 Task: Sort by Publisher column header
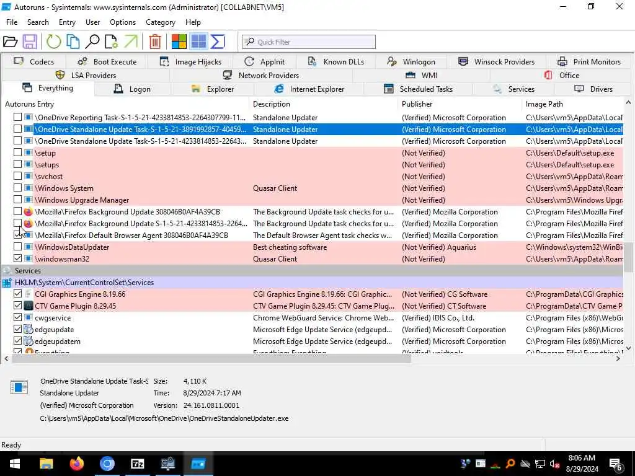(x=460, y=104)
